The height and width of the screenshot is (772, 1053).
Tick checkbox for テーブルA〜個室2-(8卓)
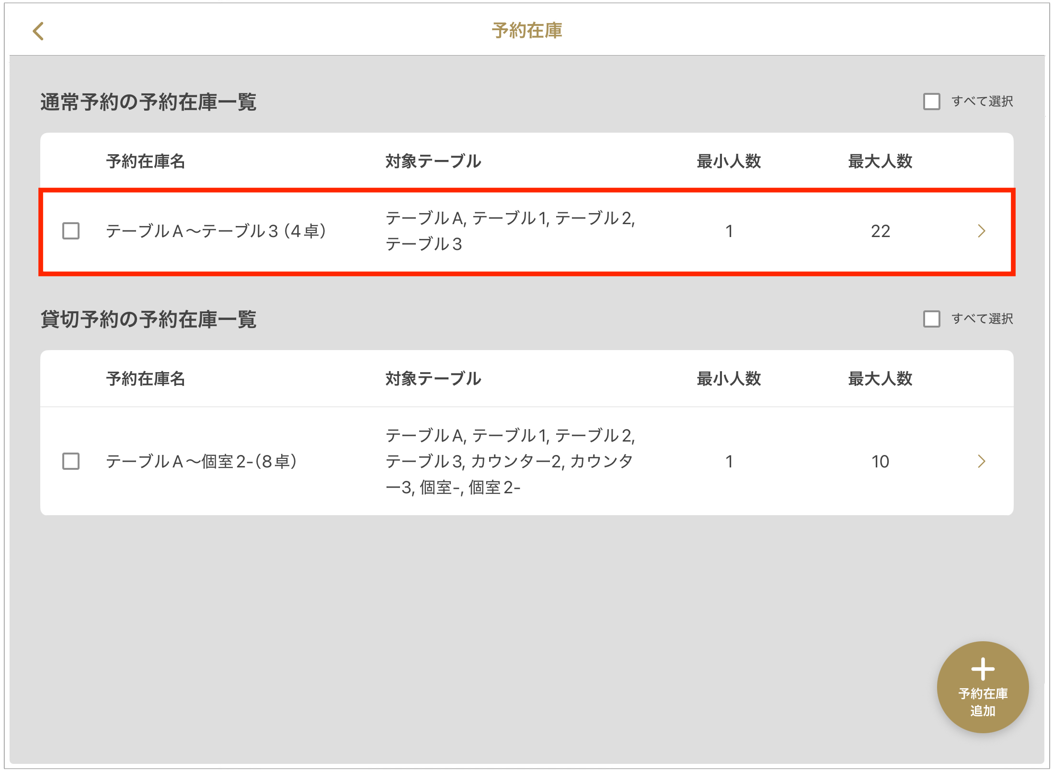(x=71, y=461)
